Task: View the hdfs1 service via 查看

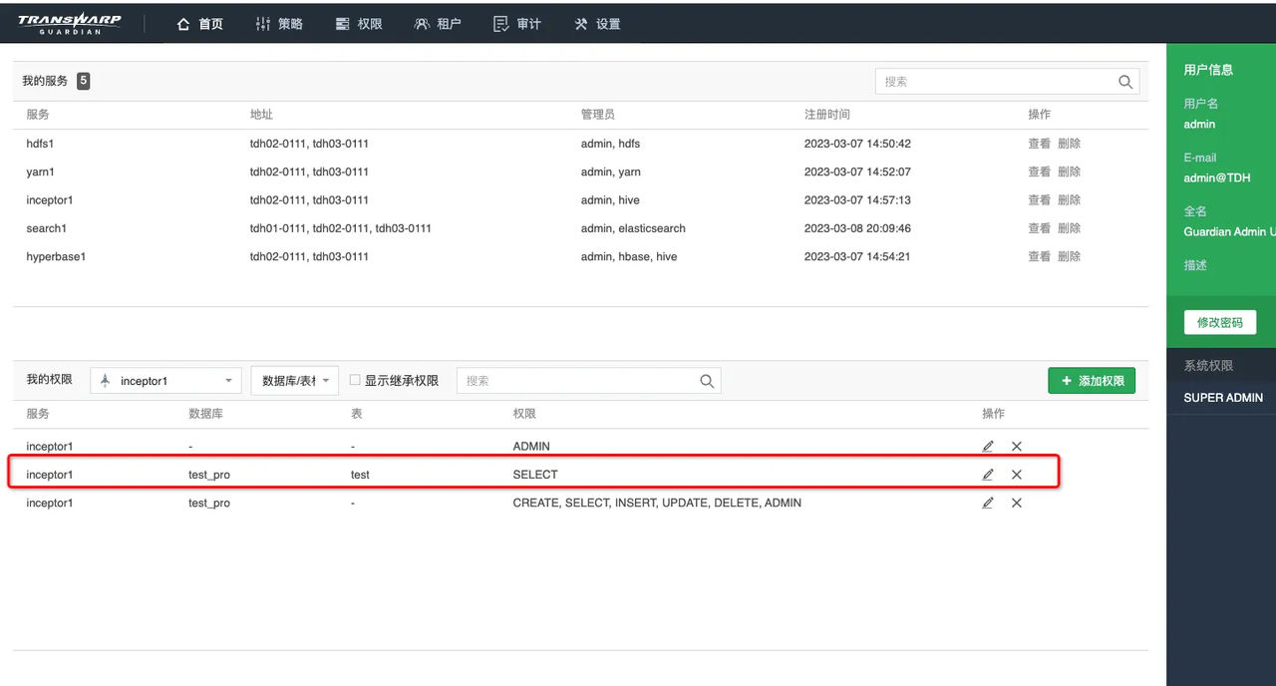Action: 1039,144
